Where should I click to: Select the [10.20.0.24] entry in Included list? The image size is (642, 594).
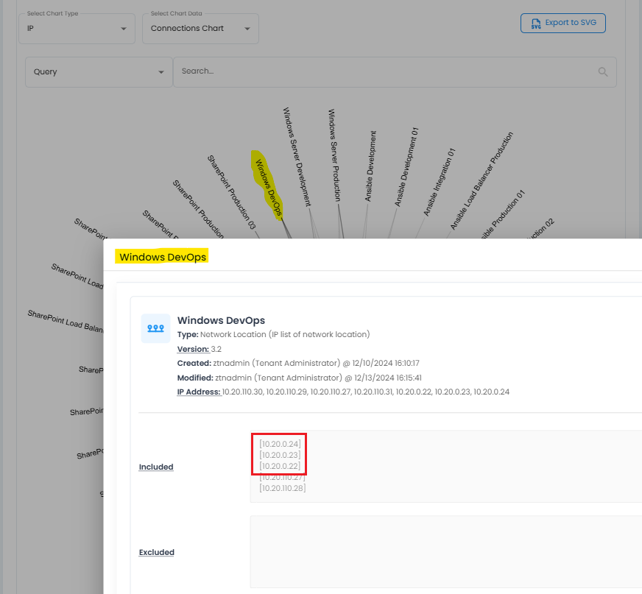(x=280, y=444)
